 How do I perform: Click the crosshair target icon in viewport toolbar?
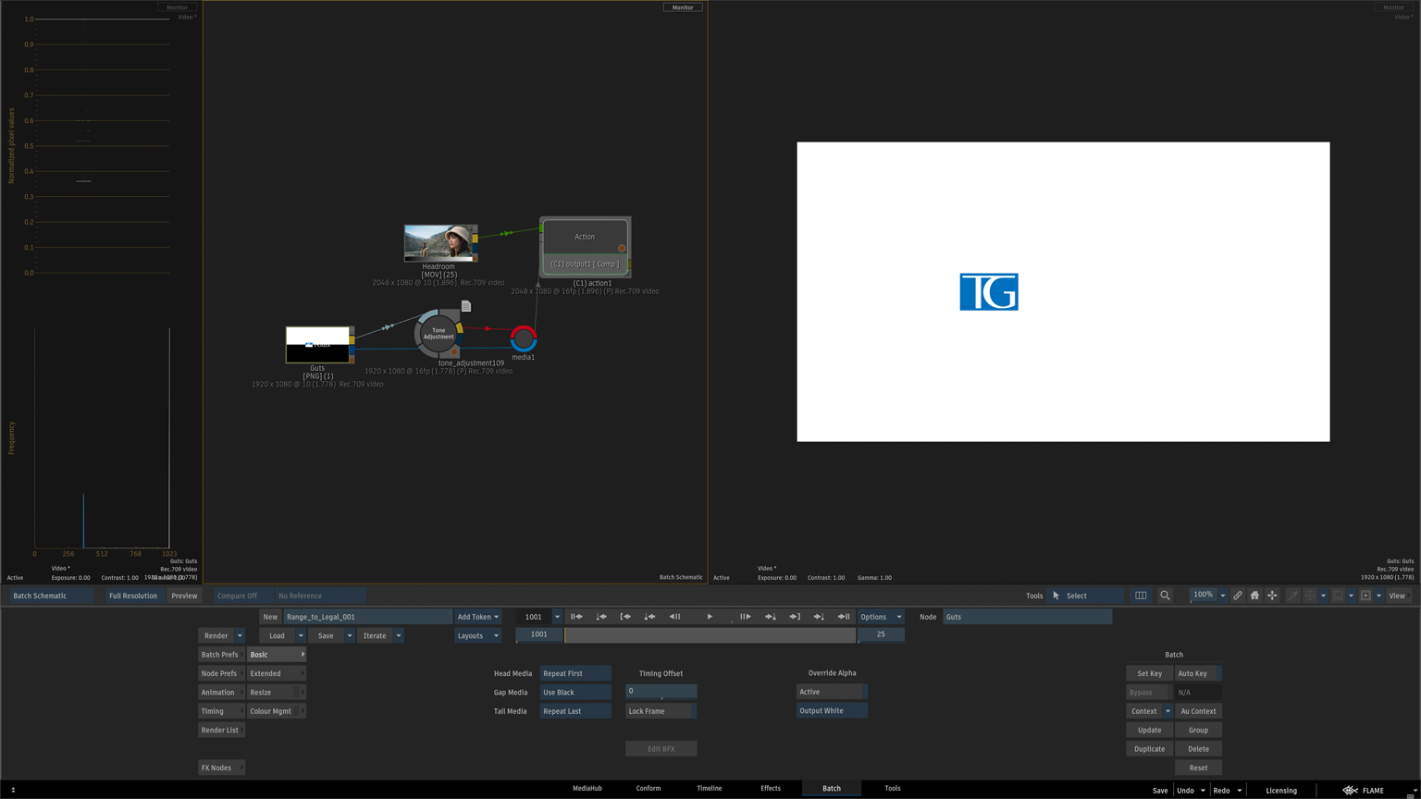tap(1310, 596)
